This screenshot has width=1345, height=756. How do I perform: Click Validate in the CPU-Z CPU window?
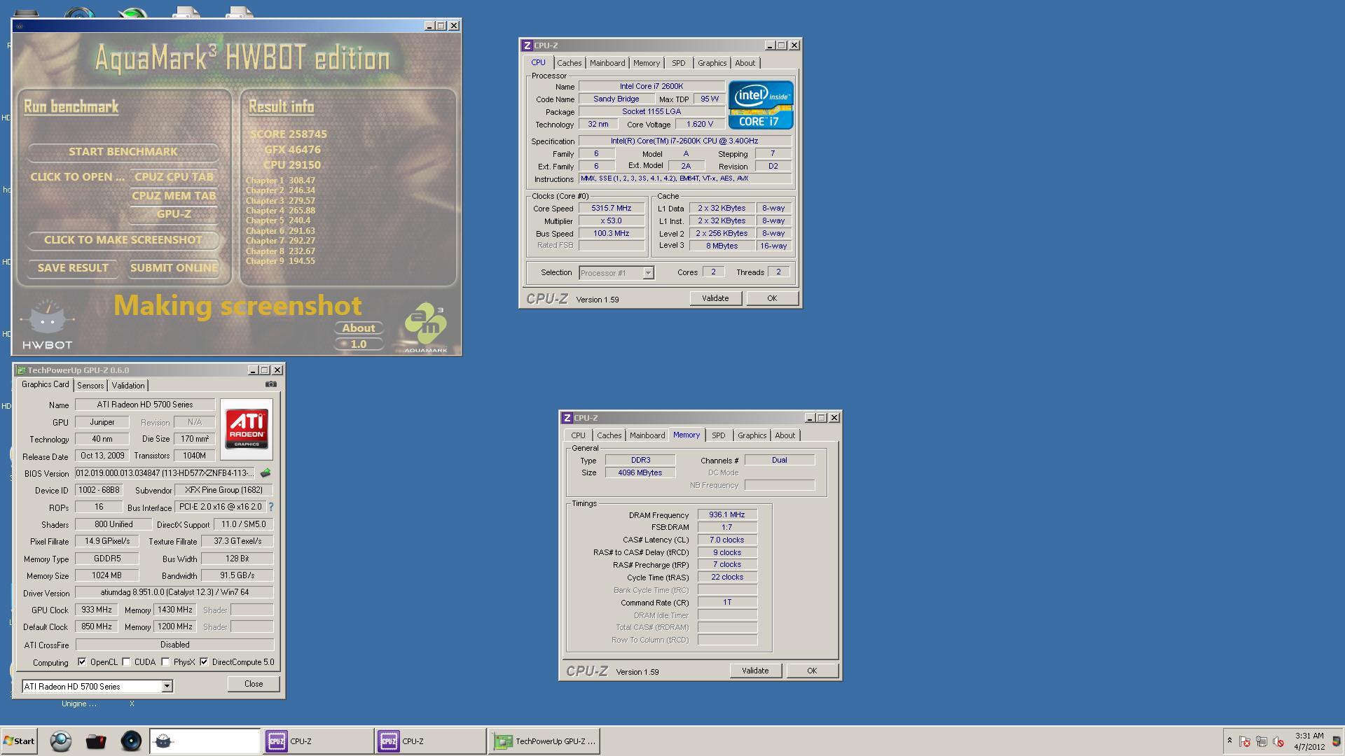(715, 298)
